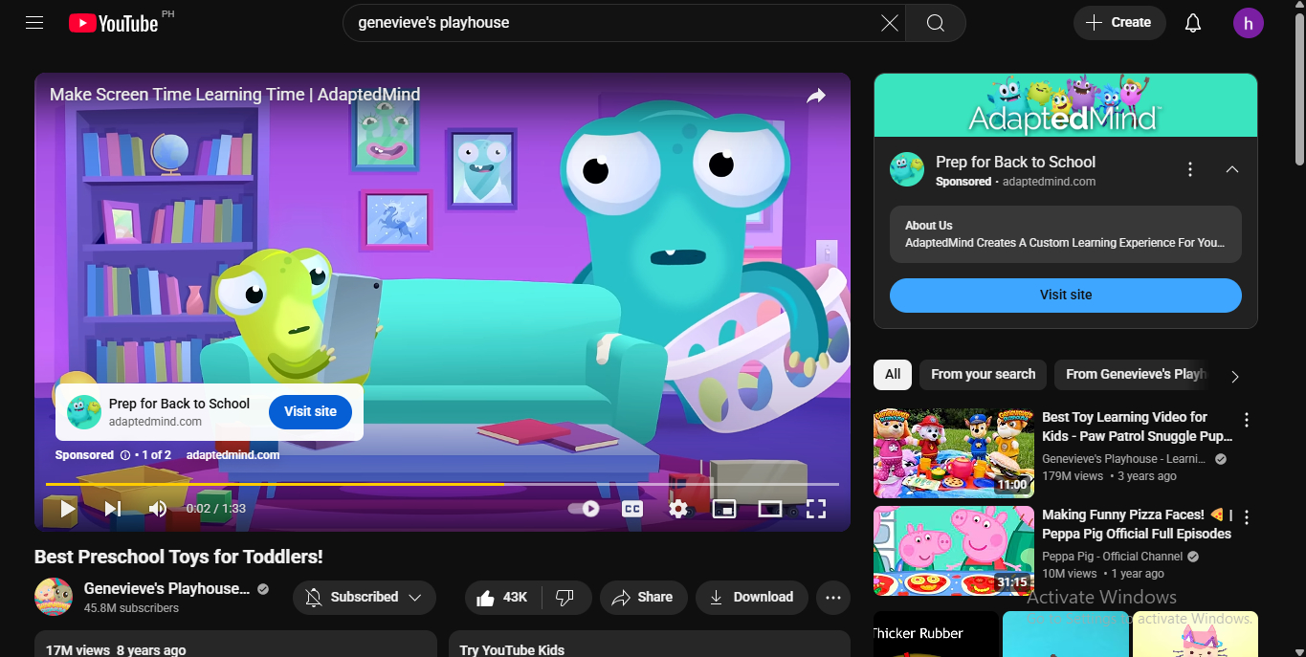Screen dimensions: 1306x657
Task: Toggle closed captions on the player
Action: [632, 509]
